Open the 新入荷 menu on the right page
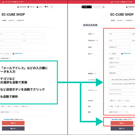The height and width of the screenshot is (135, 135). point(113,21)
